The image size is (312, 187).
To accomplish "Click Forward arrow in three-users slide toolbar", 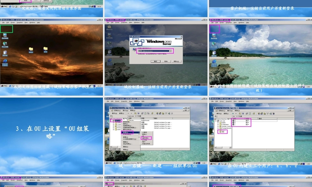I will 236,114.
